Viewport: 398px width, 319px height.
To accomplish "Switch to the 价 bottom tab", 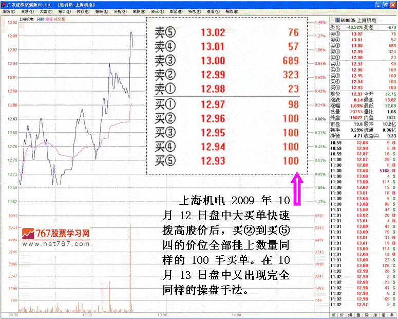I will point(343,314).
